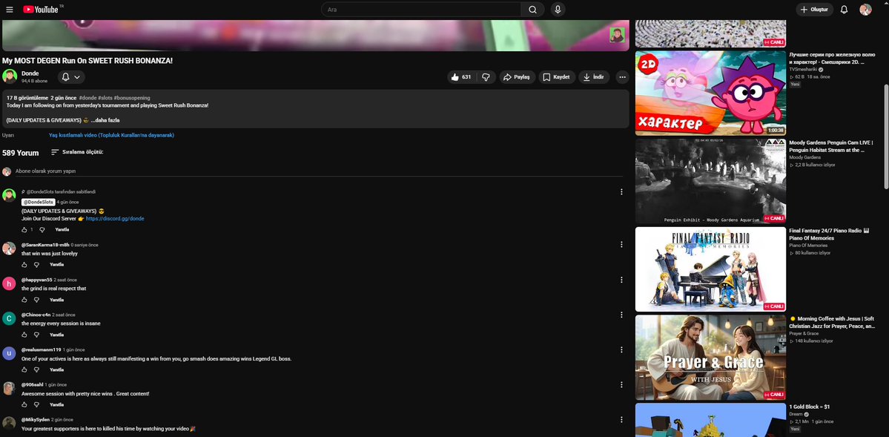Start voice search with microphone
The width and height of the screenshot is (889, 437).
(x=558, y=10)
